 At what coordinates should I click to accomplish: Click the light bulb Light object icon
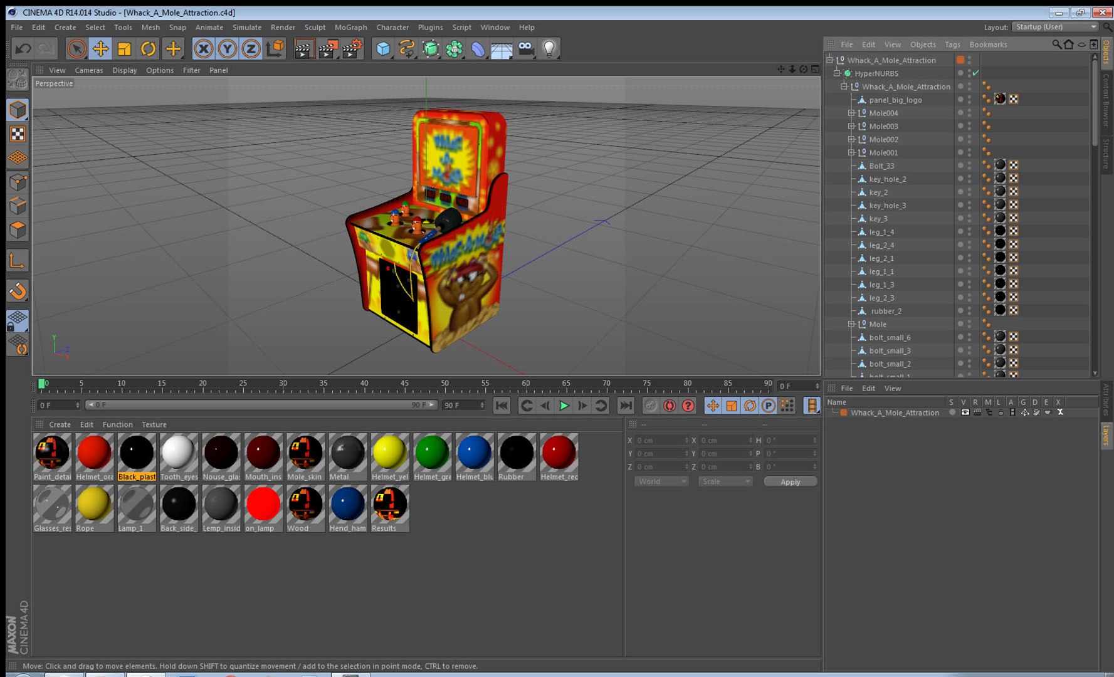[x=549, y=49]
